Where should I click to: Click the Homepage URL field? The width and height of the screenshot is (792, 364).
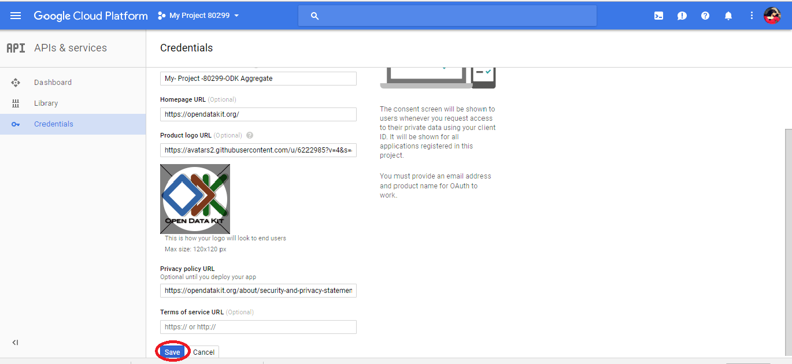coord(258,114)
